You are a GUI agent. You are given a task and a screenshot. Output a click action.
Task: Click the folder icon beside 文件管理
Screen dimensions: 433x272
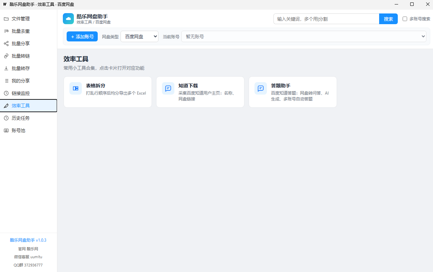tap(6, 19)
